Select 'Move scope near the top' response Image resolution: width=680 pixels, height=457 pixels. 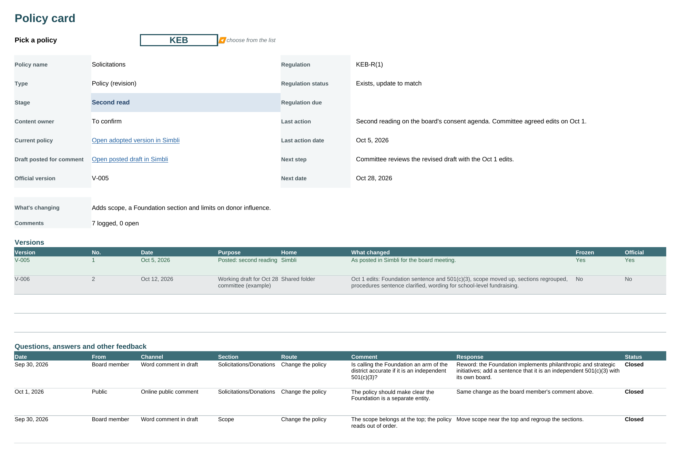pos(520,419)
